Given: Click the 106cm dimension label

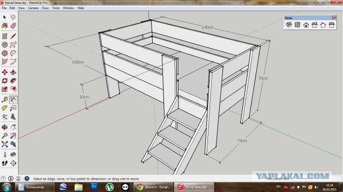Looking at the screenshot, I should click(x=78, y=62).
